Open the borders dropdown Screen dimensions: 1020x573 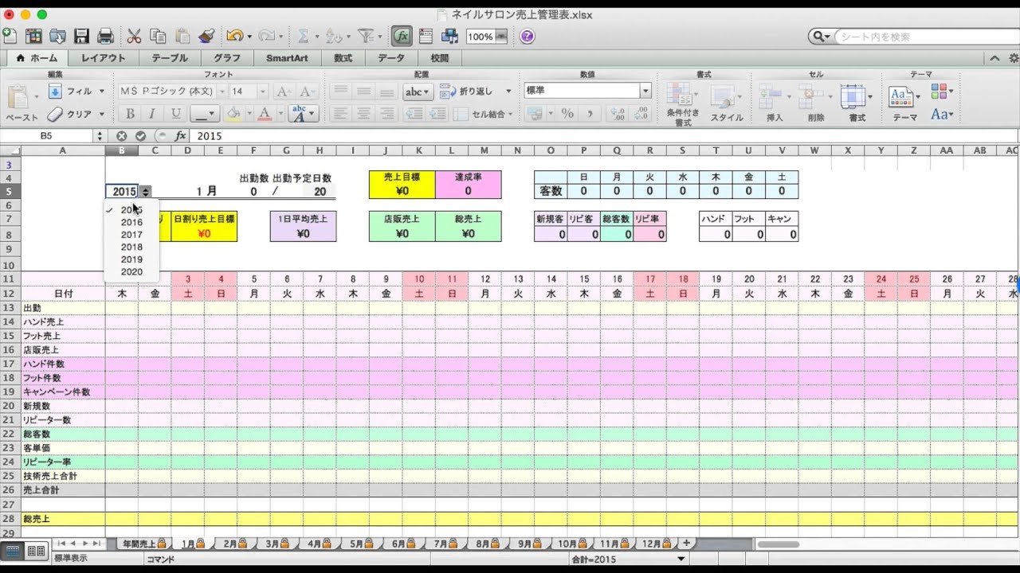[205, 114]
